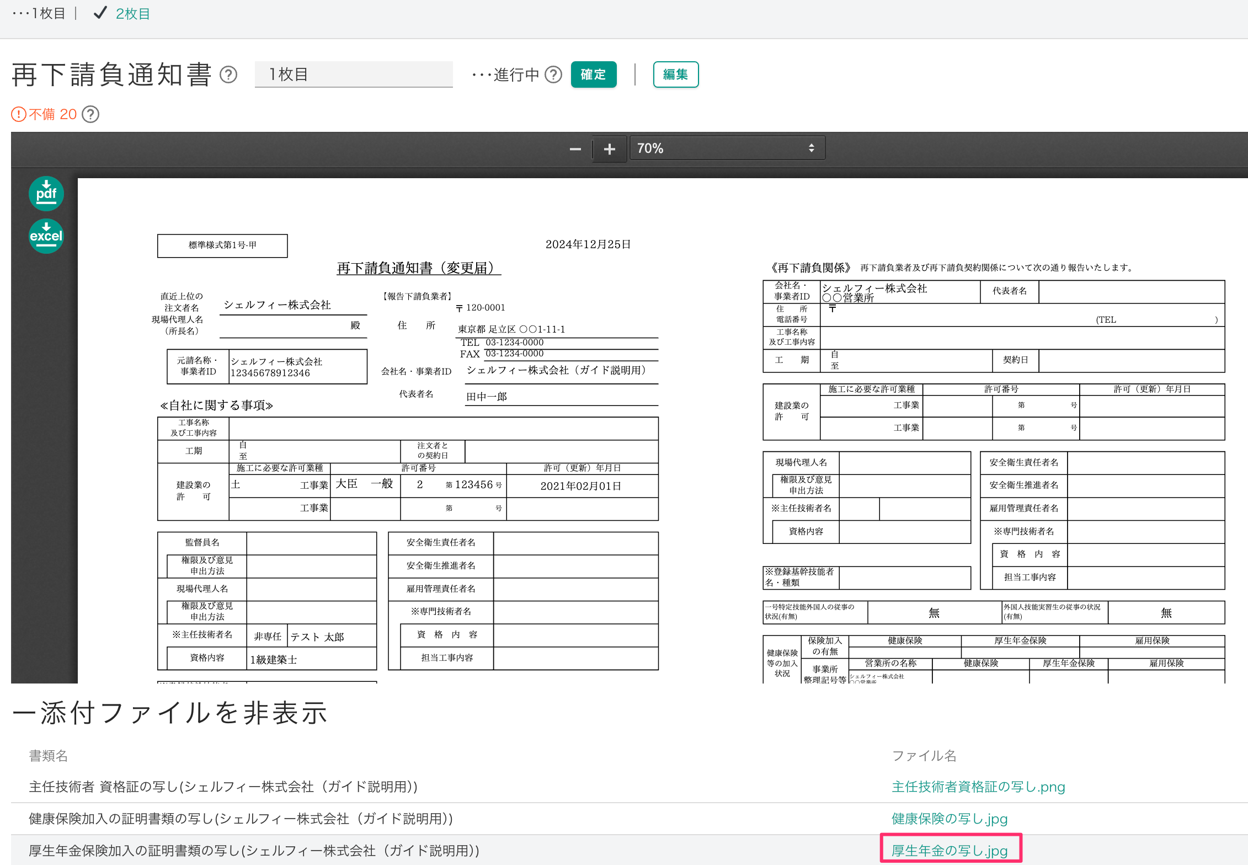Open 健康保険の写し.jpg file link
Viewport: 1248px width, 865px height.
(949, 819)
